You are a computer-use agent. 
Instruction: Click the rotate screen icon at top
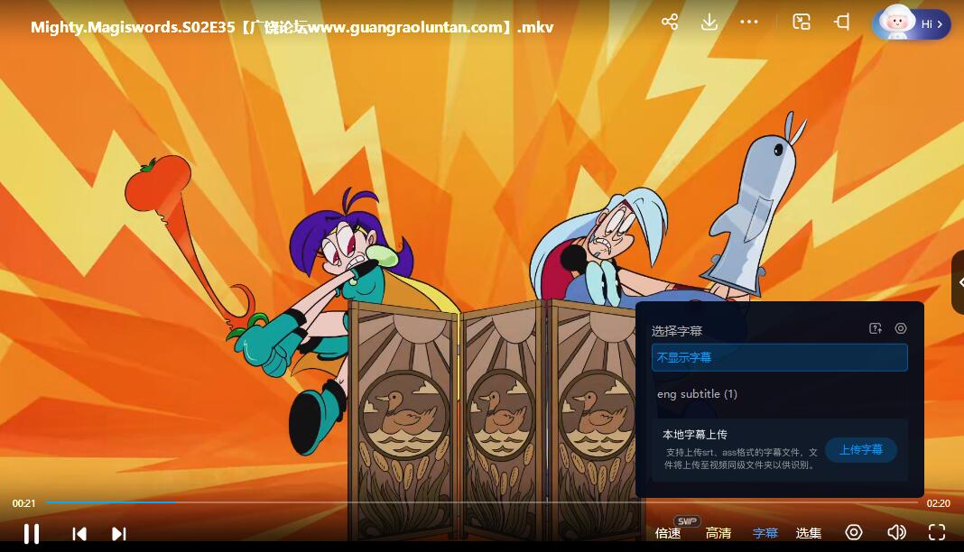841,23
